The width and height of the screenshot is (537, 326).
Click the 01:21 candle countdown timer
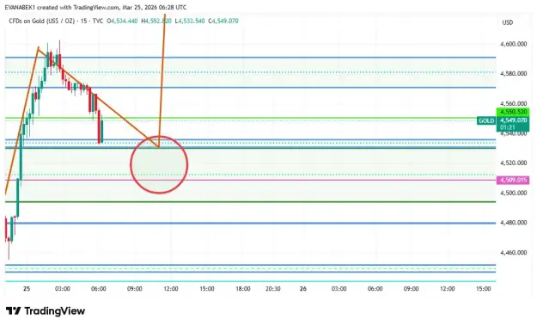pos(507,127)
